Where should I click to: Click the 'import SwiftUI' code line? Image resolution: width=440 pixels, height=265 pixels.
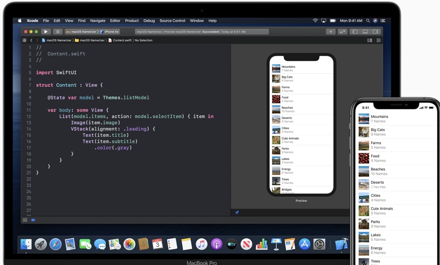point(56,73)
